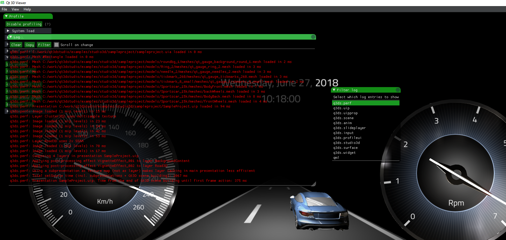This screenshot has height=240, width=506.
Task: Collapse the Filter log panel via its triangle
Action: coord(334,90)
